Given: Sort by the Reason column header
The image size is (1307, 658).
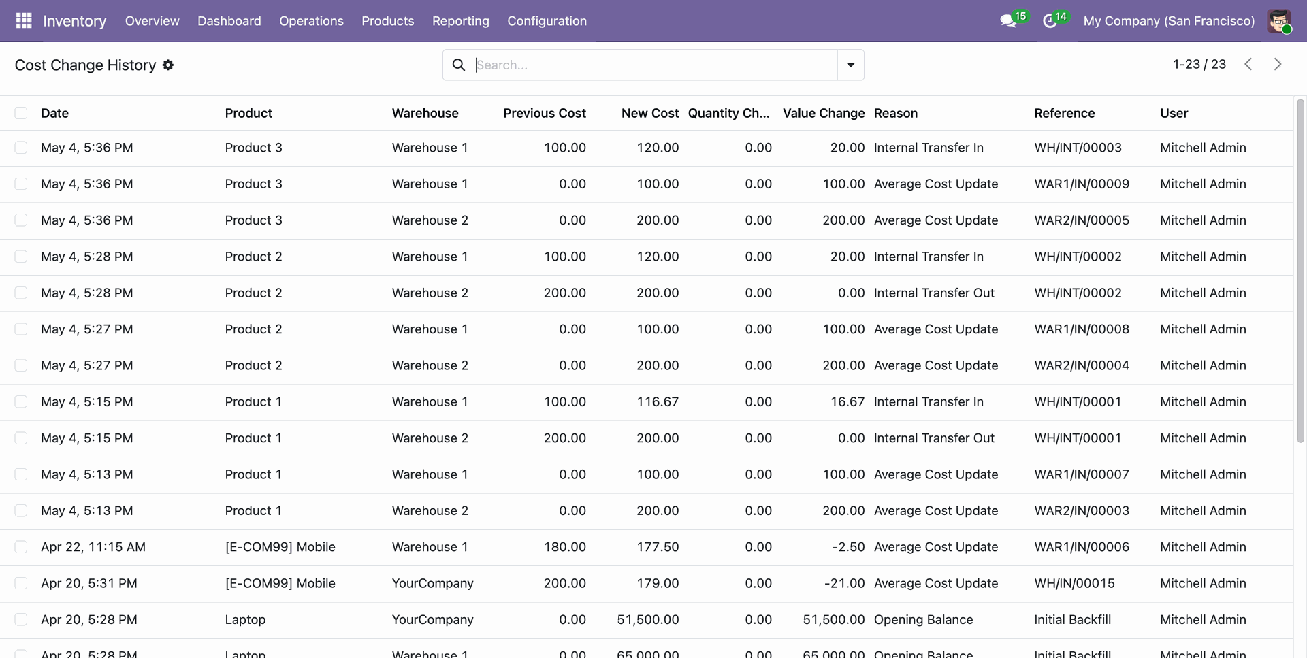Looking at the screenshot, I should coord(896,113).
